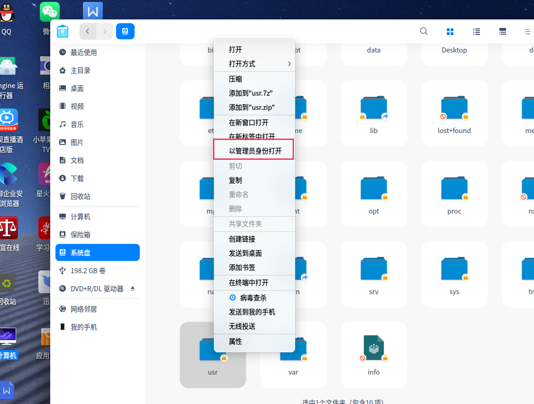Open the opt folder
Viewport: 534px width, 404px height.
coord(373,194)
